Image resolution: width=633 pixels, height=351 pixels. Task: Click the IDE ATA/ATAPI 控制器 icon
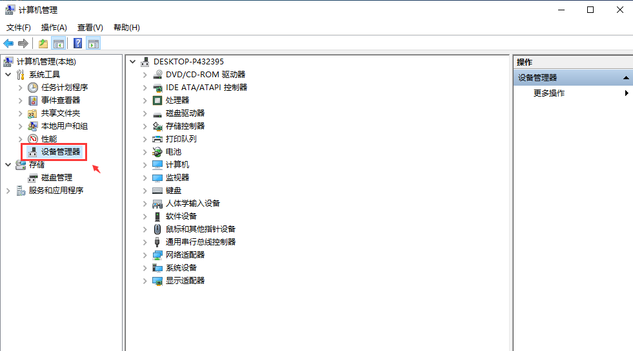pyautogui.click(x=157, y=88)
